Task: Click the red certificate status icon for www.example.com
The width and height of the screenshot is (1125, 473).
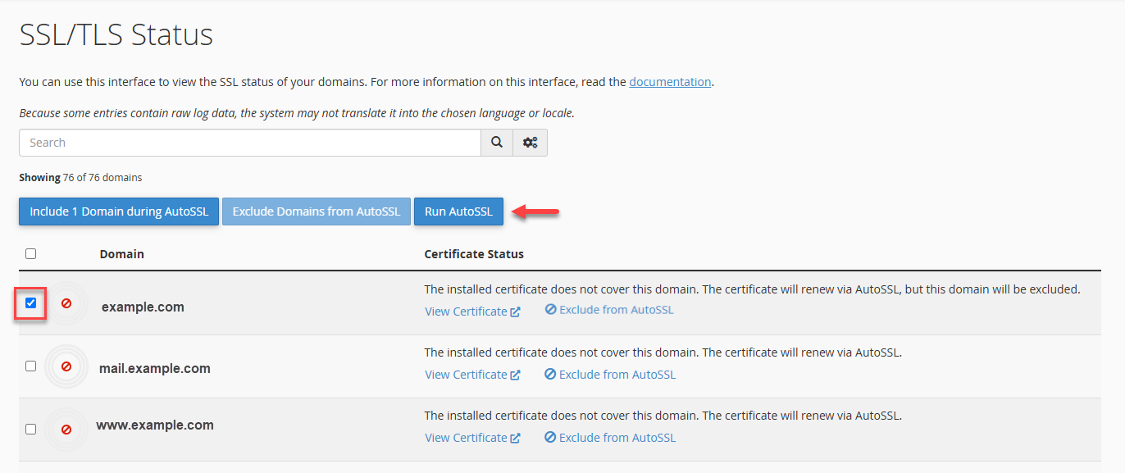Action: [66, 429]
